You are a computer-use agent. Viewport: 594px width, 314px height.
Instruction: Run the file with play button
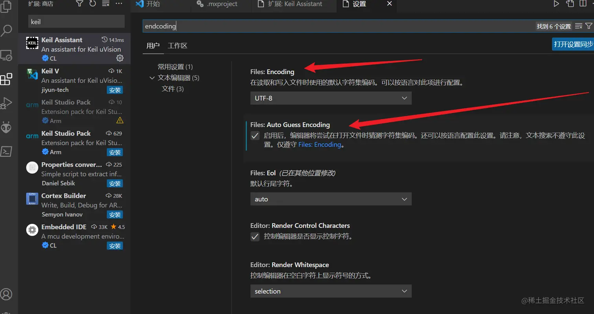(556, 4)
